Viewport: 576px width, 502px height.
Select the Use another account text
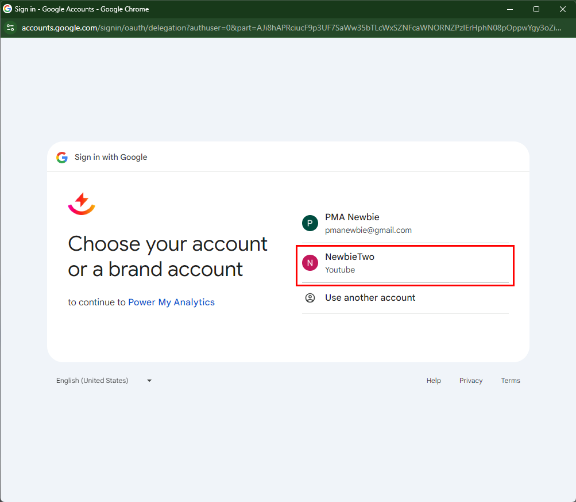point(370,298)
